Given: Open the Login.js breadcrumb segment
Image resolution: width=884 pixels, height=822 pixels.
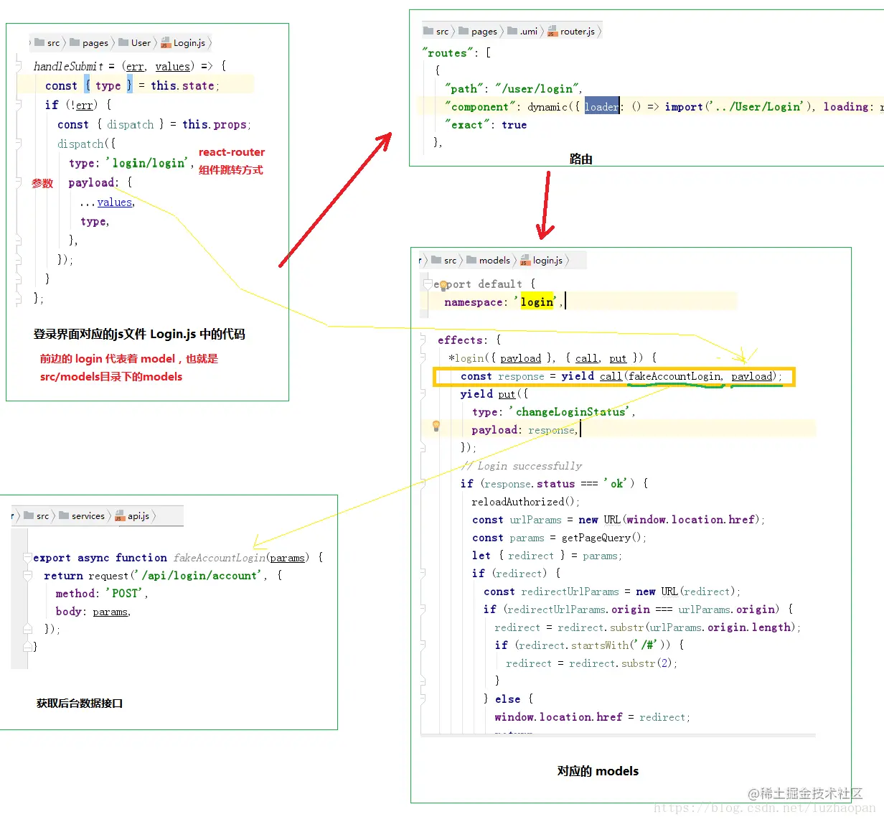Looking at the screenshot, I should tap(189, 42).
